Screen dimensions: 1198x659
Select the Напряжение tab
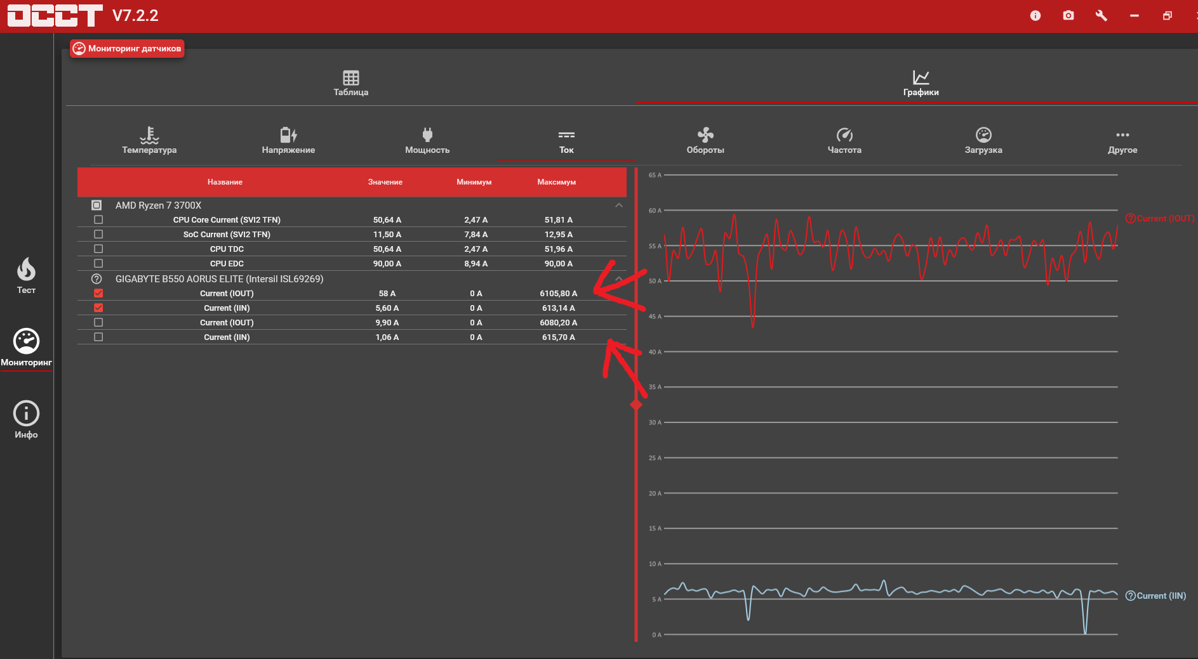[x=288, y=140]
